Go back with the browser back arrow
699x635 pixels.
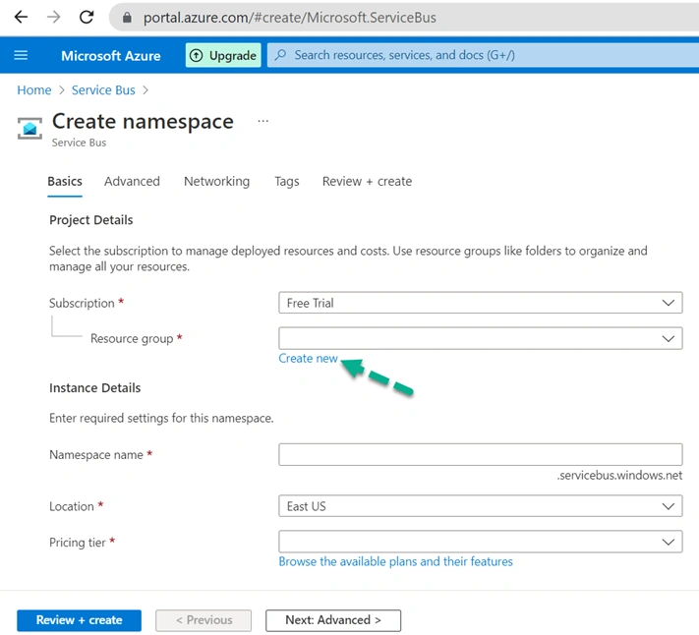(21, 17)
